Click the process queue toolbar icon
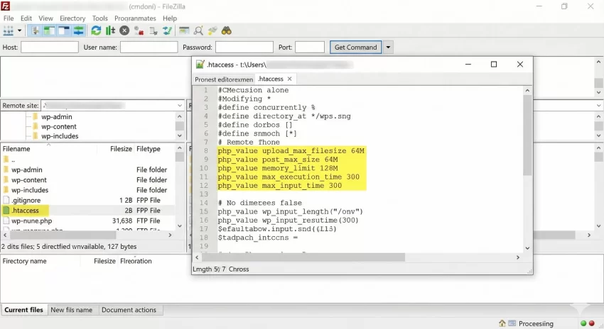 110,30
